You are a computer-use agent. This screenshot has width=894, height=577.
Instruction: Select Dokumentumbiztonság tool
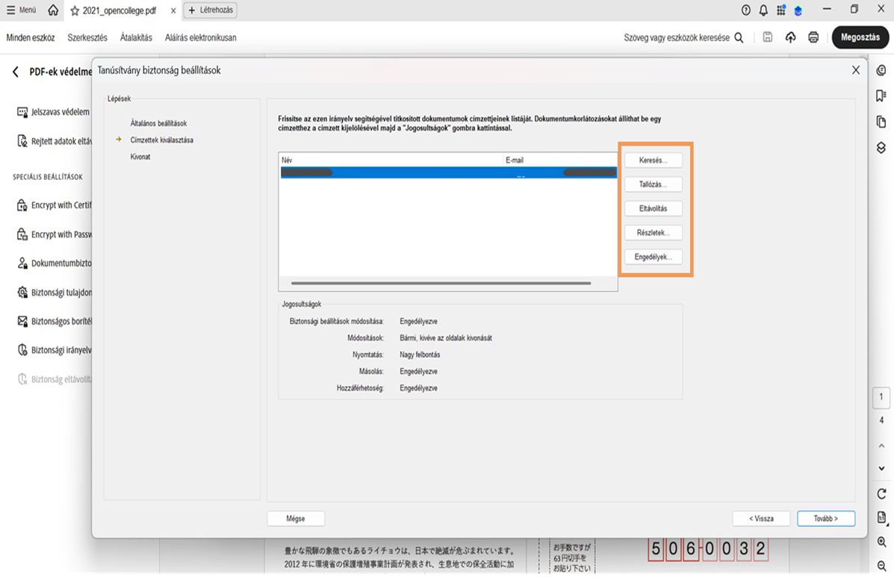pyautogui.click(x=54, y=263)
